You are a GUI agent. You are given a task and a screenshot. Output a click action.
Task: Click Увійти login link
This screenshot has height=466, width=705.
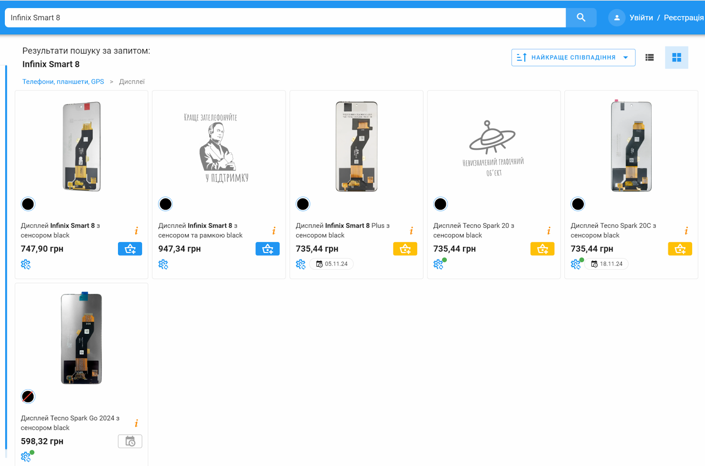click(x=641, y=18)
